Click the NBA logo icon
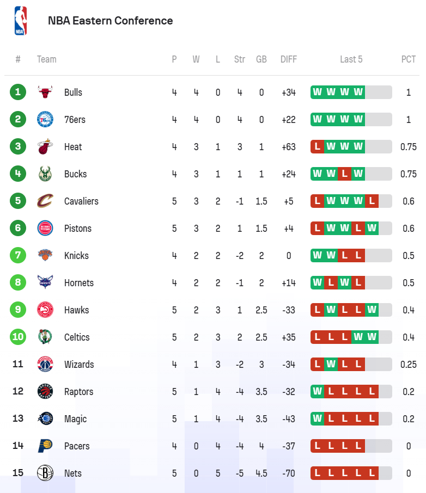This screenshot has height=493, width=426. (21, 21)
